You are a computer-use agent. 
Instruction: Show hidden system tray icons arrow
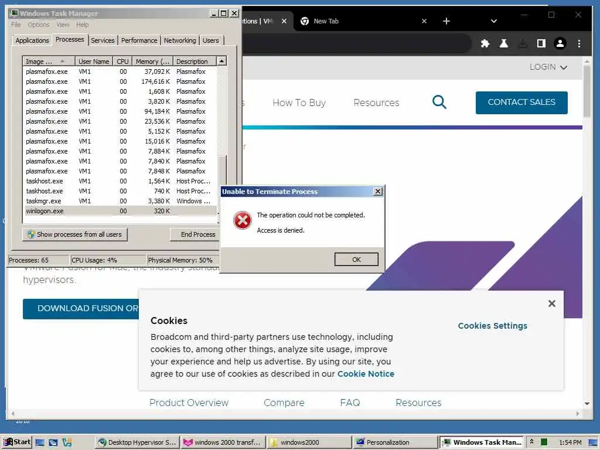click(x=531, y=442)
